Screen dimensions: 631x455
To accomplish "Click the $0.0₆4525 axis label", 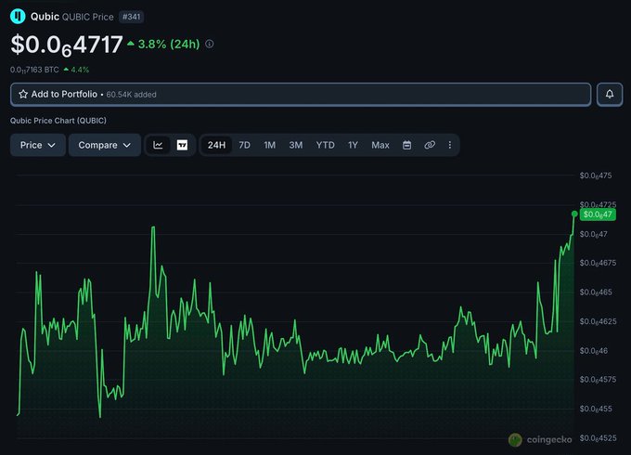I will 598,438.
